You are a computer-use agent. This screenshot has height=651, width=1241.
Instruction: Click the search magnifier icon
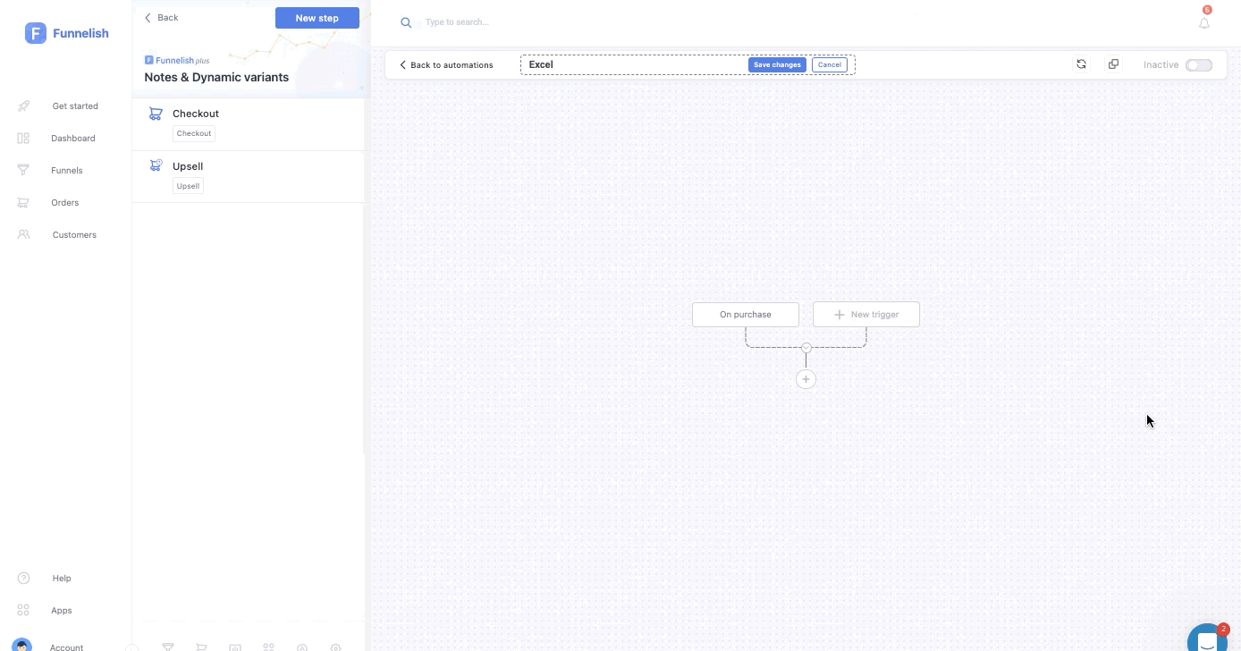406,22
